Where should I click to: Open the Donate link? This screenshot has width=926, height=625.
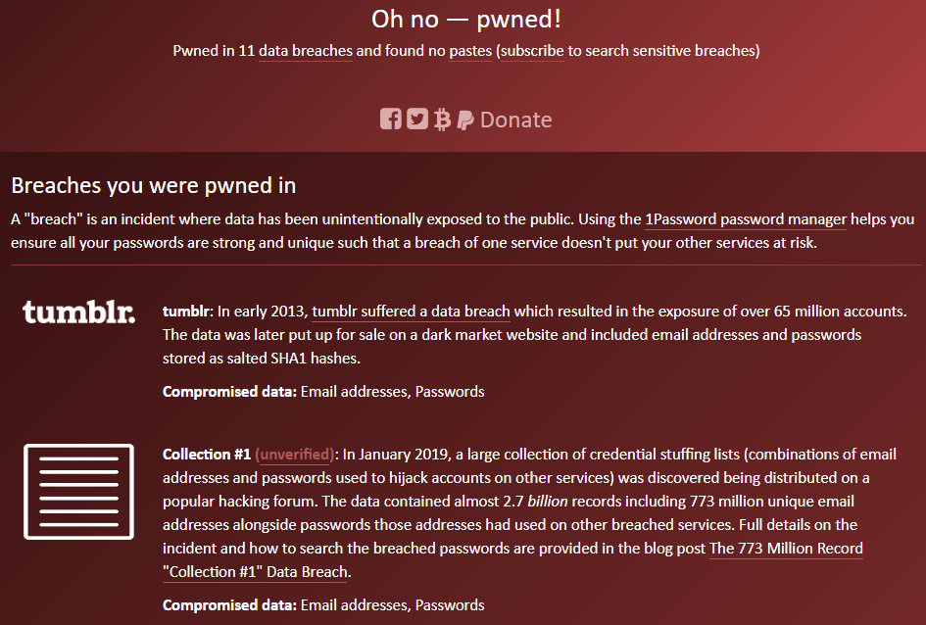pos(515,120)
